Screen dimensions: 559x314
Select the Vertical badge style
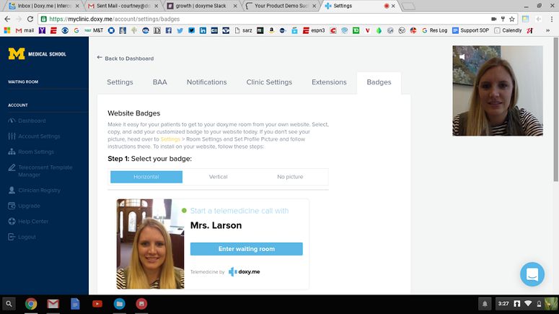coord(218,177)
